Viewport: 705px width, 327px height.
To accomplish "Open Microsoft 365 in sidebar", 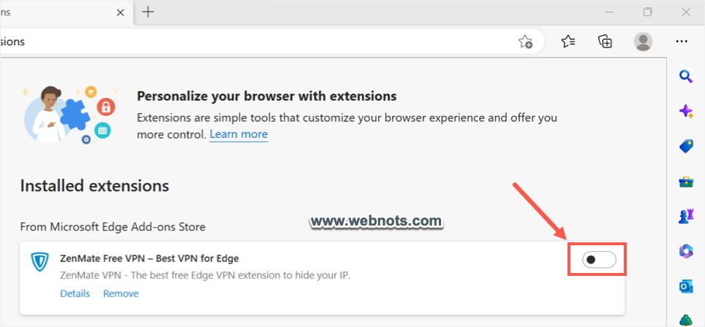I will pyautogui.click(x=686, y=251).
